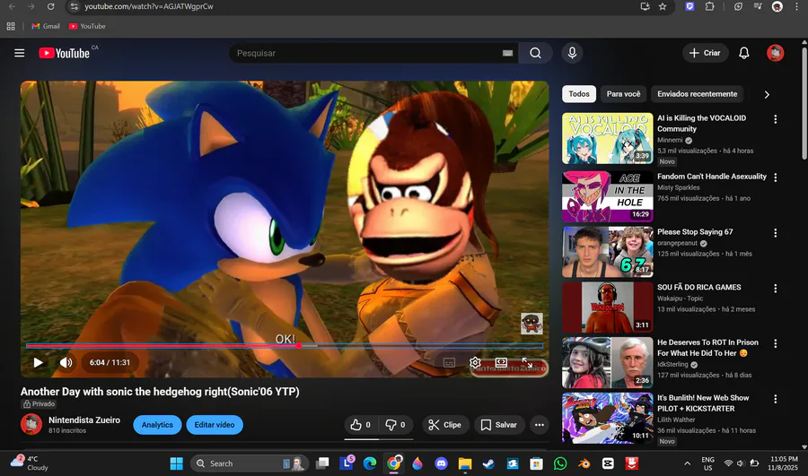The height and width of the screenshot is (476, 808).
Task: Open options for It's Bunlith video
Action: tap(775, 399)
